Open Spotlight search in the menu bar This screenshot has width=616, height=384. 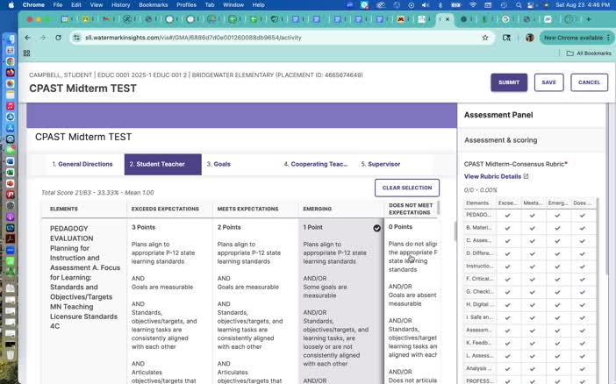click(x=519, y=5)
